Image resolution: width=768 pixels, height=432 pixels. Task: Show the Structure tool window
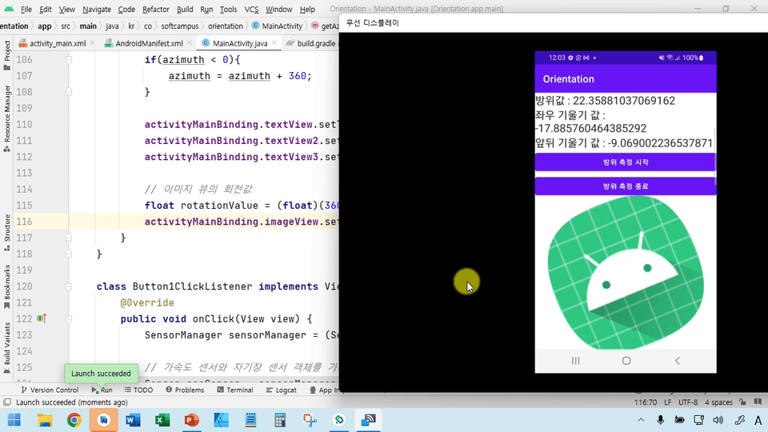pyautogui.click(x=7, y=232)
